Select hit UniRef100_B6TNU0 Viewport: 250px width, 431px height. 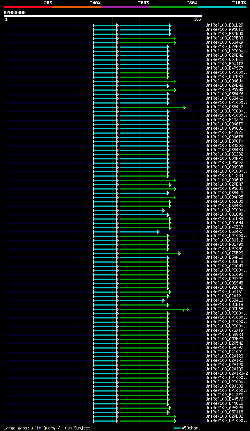tap(224, 34)
